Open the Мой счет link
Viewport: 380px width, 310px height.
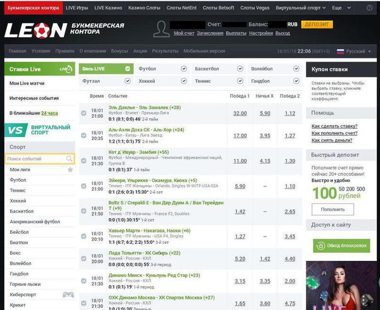coord(184,33)
